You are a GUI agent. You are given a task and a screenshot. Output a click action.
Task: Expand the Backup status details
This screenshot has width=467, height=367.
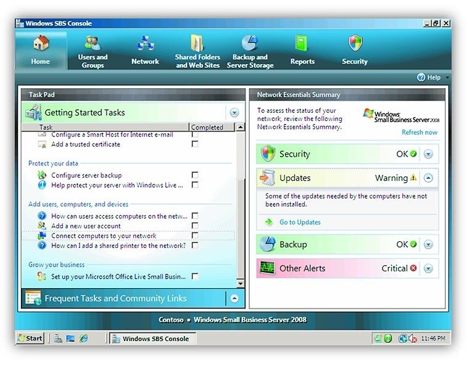(428, 244)
